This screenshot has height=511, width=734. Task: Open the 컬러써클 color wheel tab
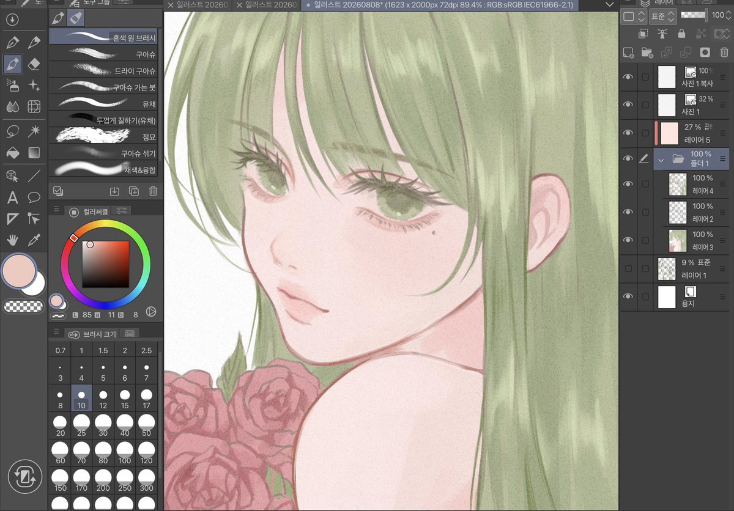(88, 211)
